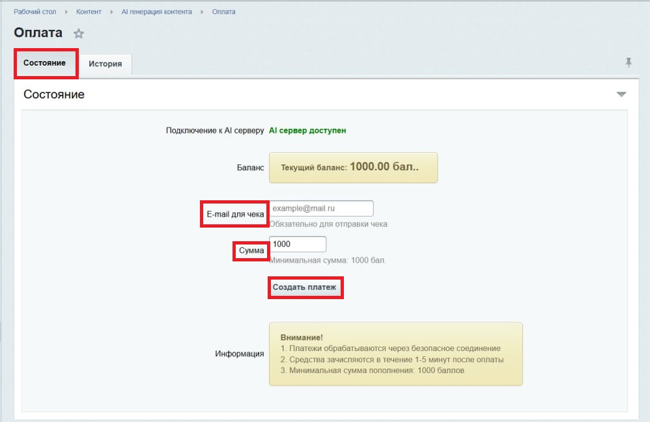Image resolution: width=650 pixels, height=422 pixels.
Task: Open the Контент breadcrumb link
Action: pos(89,12)
